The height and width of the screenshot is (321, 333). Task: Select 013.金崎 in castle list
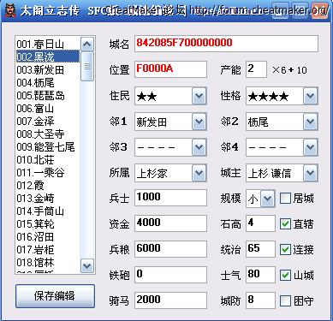pyautogui.click(x=48, y=198)
